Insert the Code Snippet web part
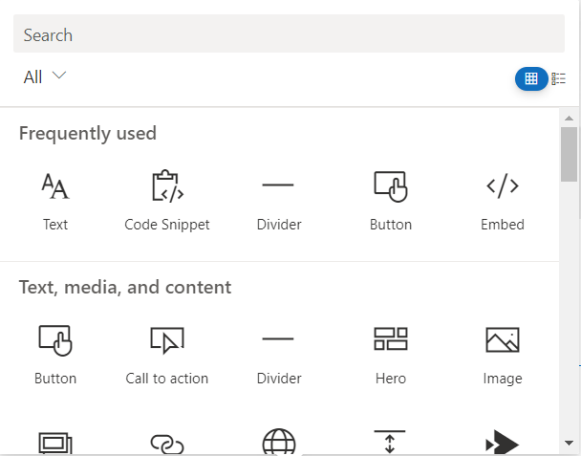The image size is (581, 456). coord(167,202)
